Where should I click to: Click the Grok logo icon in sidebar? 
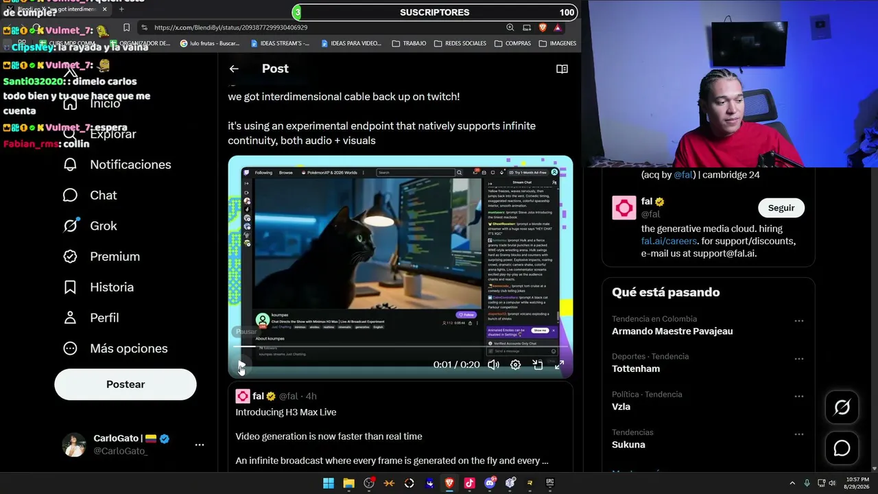pyautogui.click(x=70, y=226)
